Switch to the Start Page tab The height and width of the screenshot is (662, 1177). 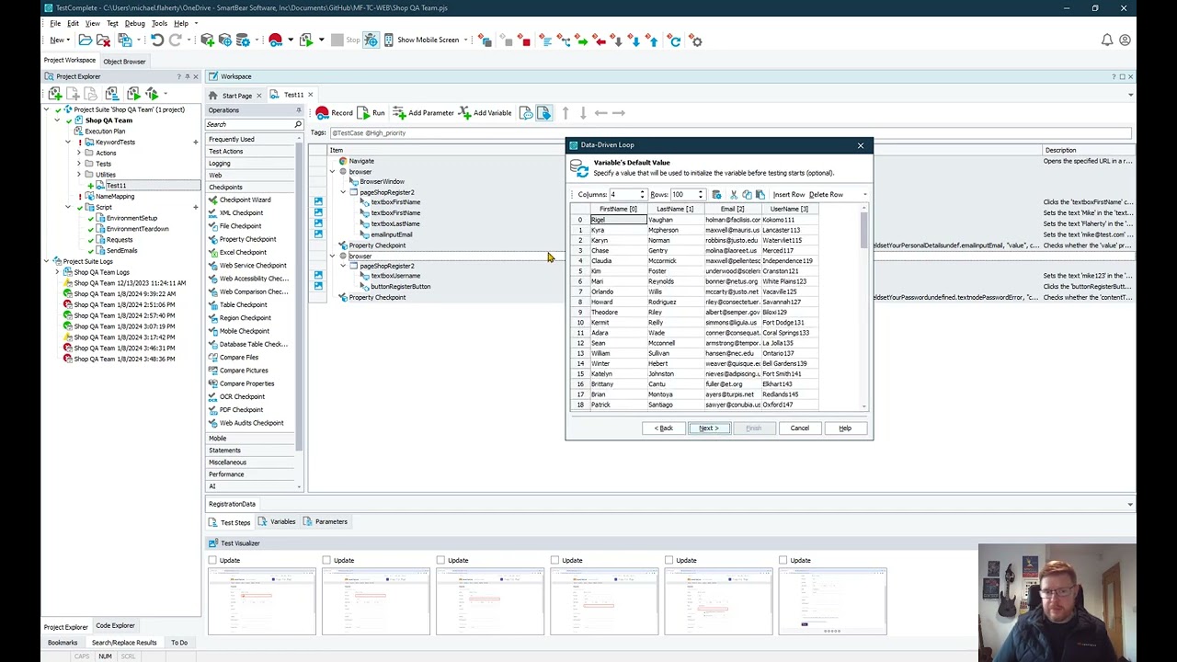(237, 96)
